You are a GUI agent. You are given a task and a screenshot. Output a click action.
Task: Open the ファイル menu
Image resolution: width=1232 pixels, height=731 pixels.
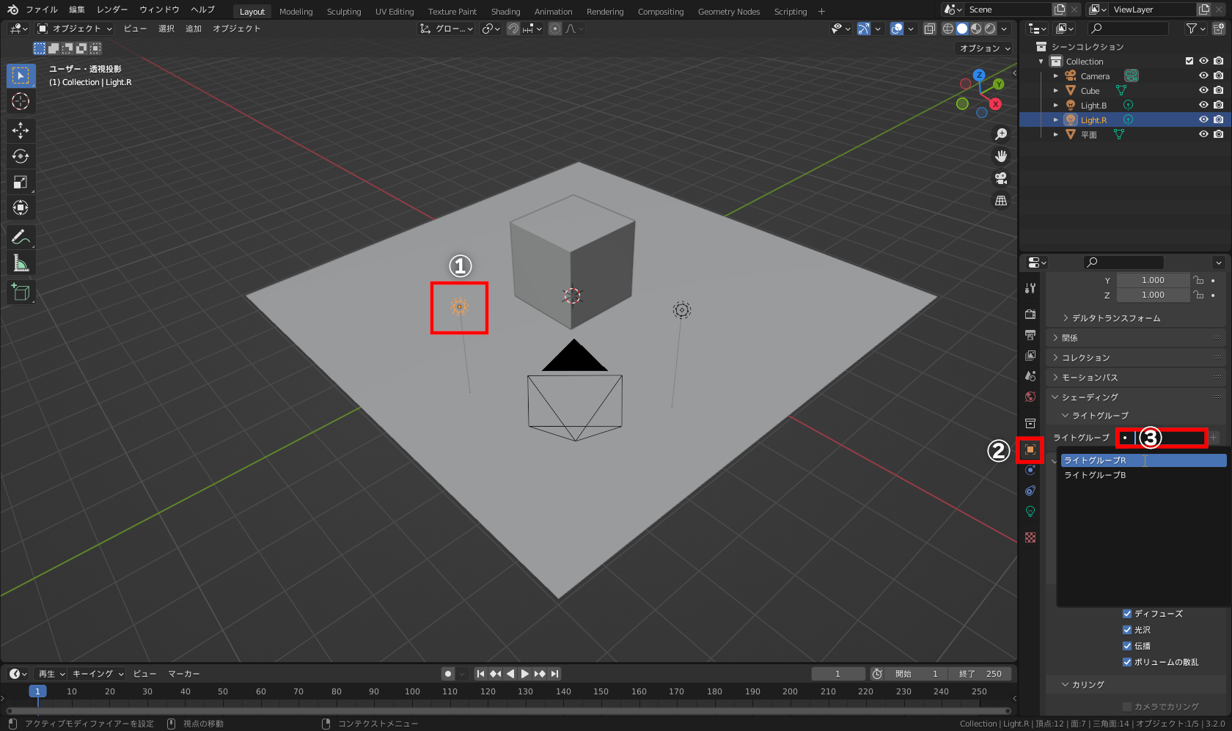pos(42,10)
